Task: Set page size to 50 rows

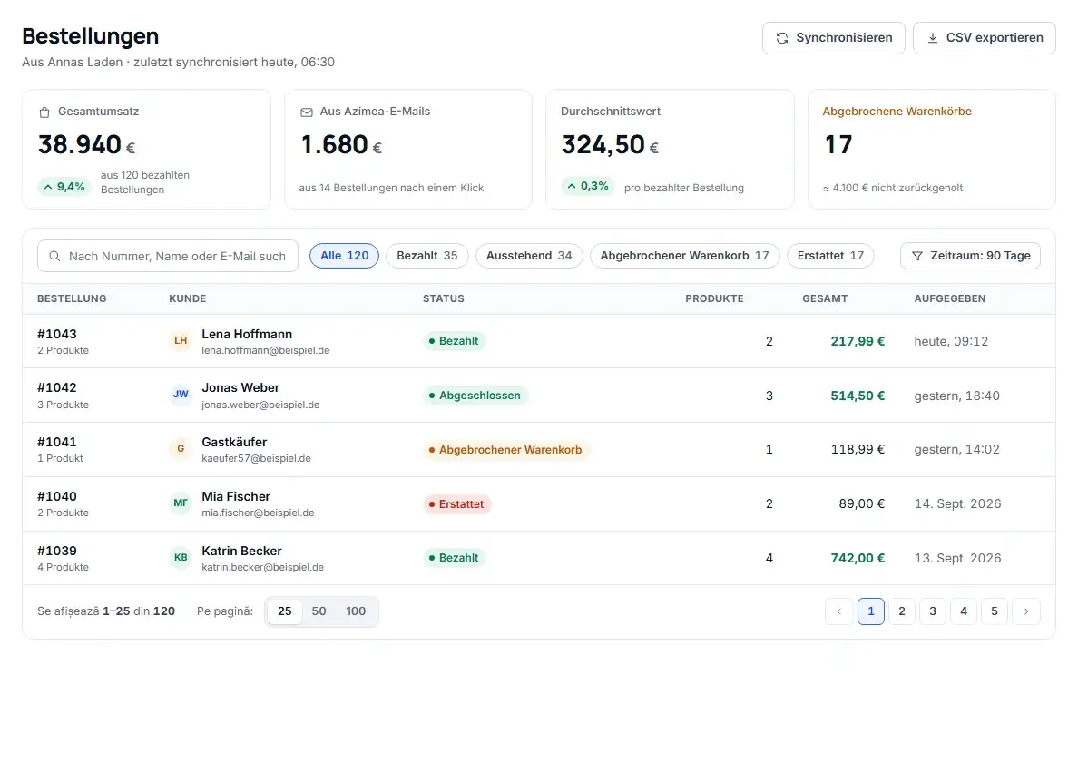Action: click(x=319, y=611)
